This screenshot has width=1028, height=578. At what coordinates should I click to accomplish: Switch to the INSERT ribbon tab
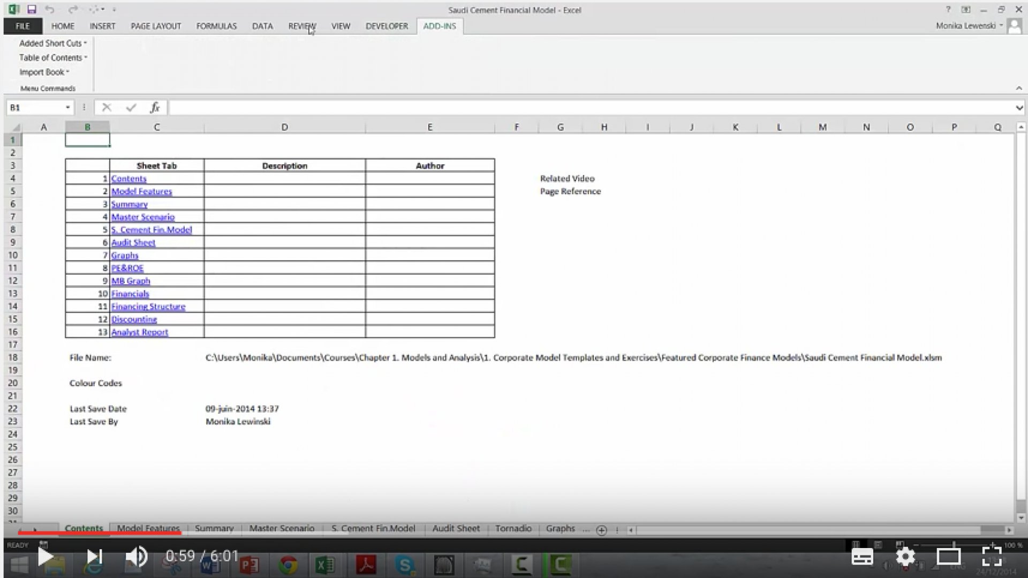click(x=102, y=26)
